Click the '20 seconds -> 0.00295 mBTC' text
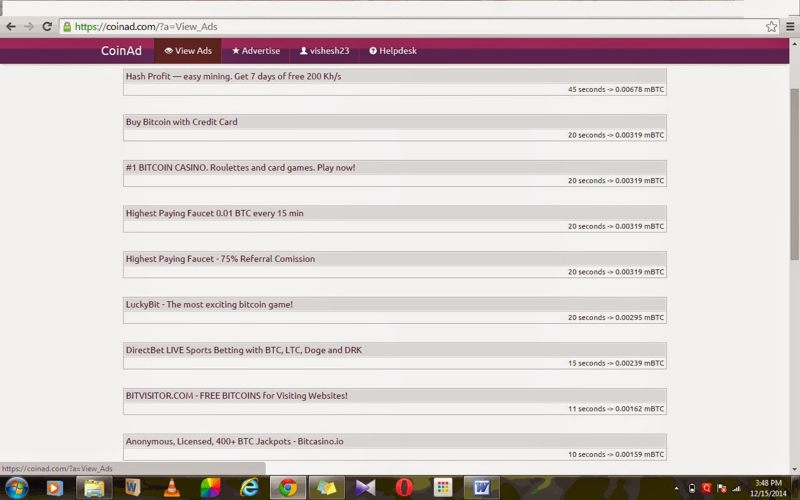 pos(616,317)
